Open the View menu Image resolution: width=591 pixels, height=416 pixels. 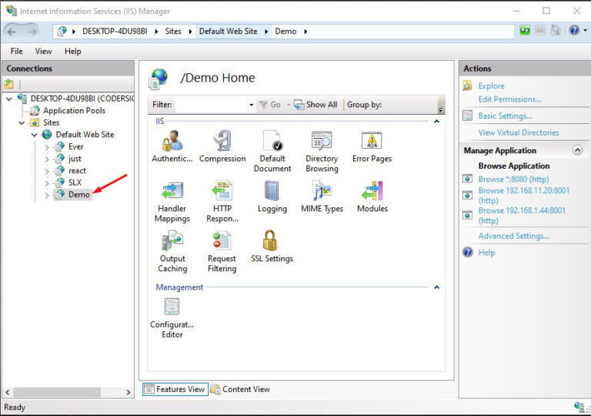click(44, 52)
